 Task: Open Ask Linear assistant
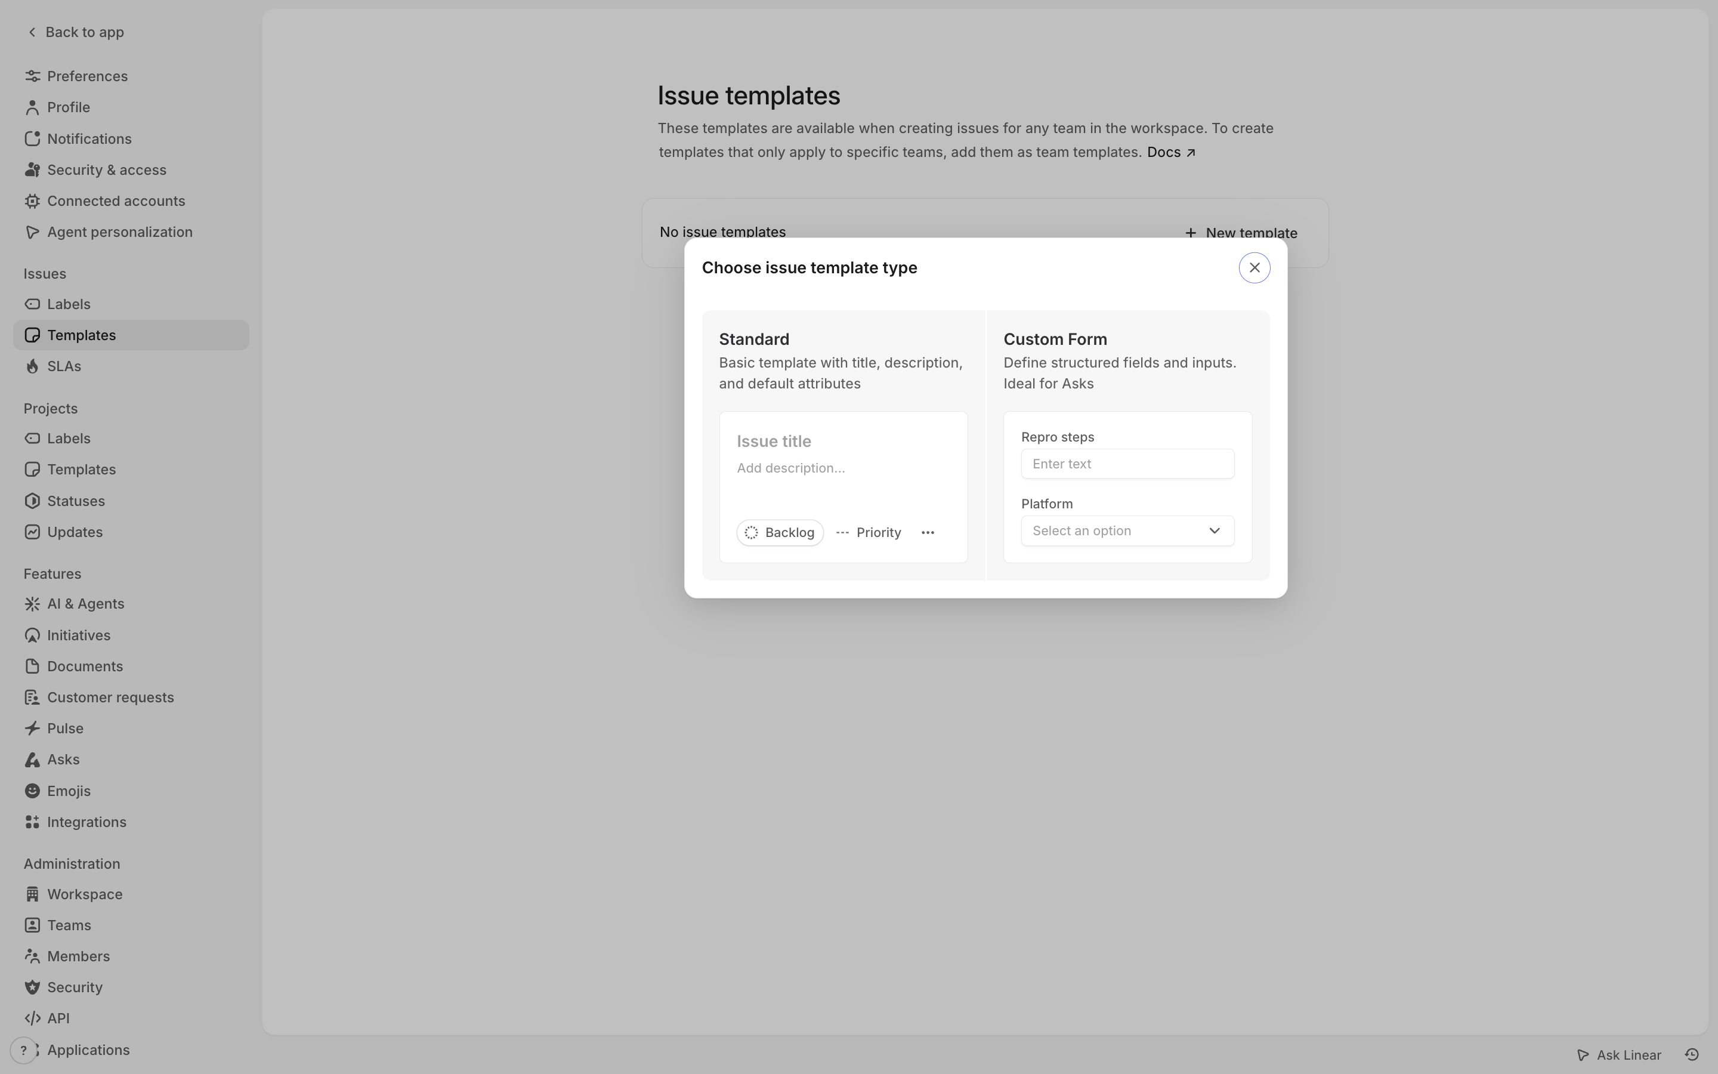pos(1620,1056)
